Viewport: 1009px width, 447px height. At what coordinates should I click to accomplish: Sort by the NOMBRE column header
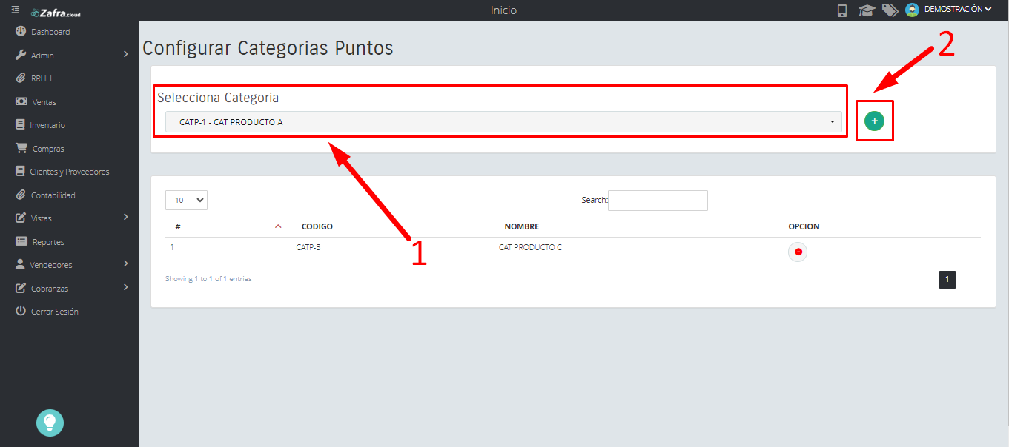[522, 226]
